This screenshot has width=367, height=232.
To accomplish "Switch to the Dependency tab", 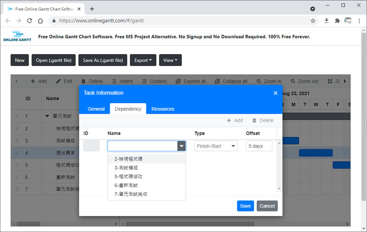I will 128,109.
